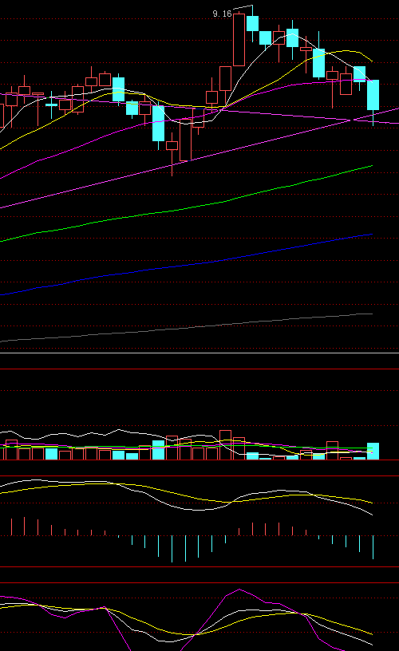Screen dimensions: 399x651
Task: Click the tallest red MACD histogram bar
Action: (24, 526)
